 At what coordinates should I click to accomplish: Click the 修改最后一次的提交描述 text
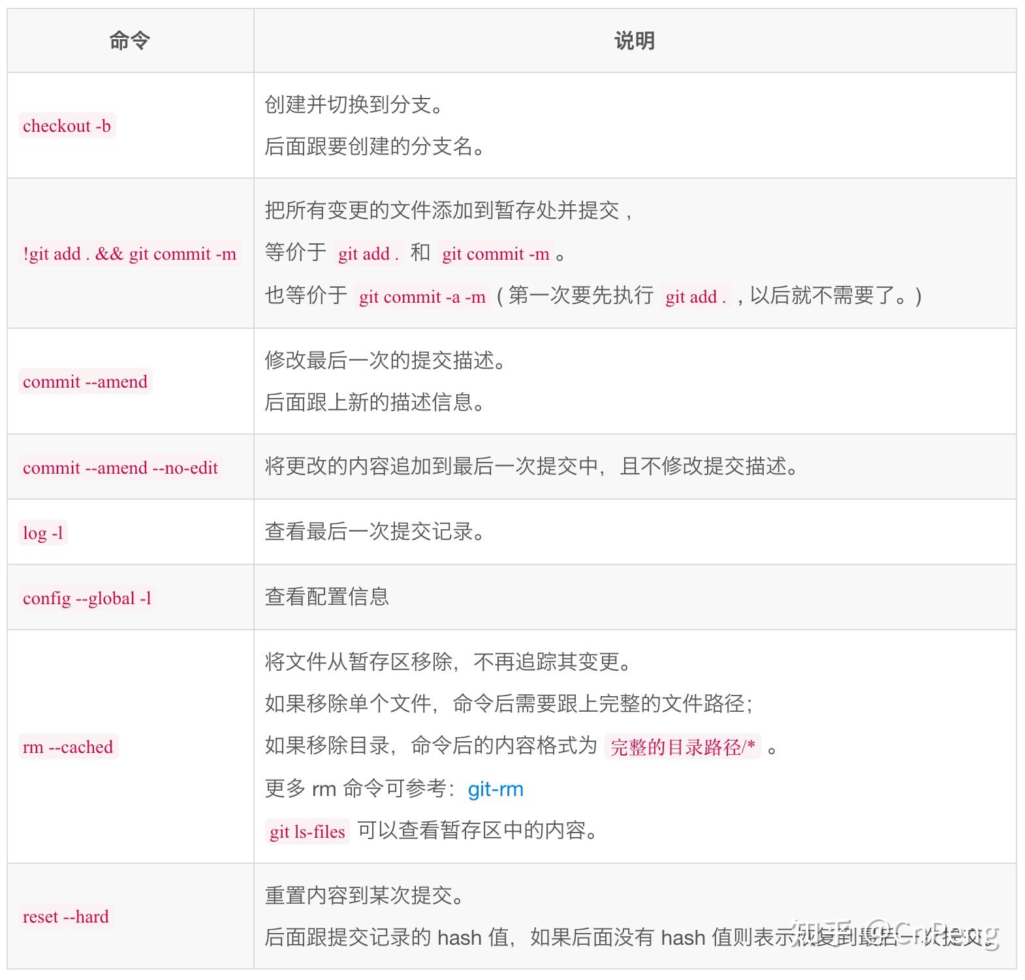[385, 360]
